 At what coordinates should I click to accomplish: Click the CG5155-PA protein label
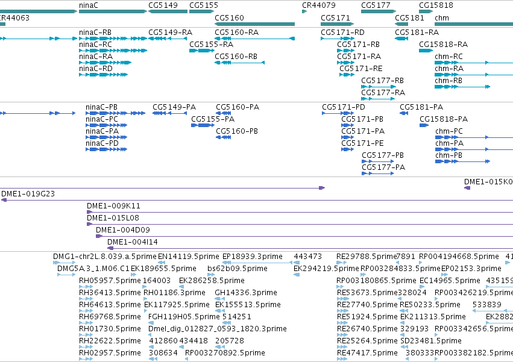tap(213, 119)
